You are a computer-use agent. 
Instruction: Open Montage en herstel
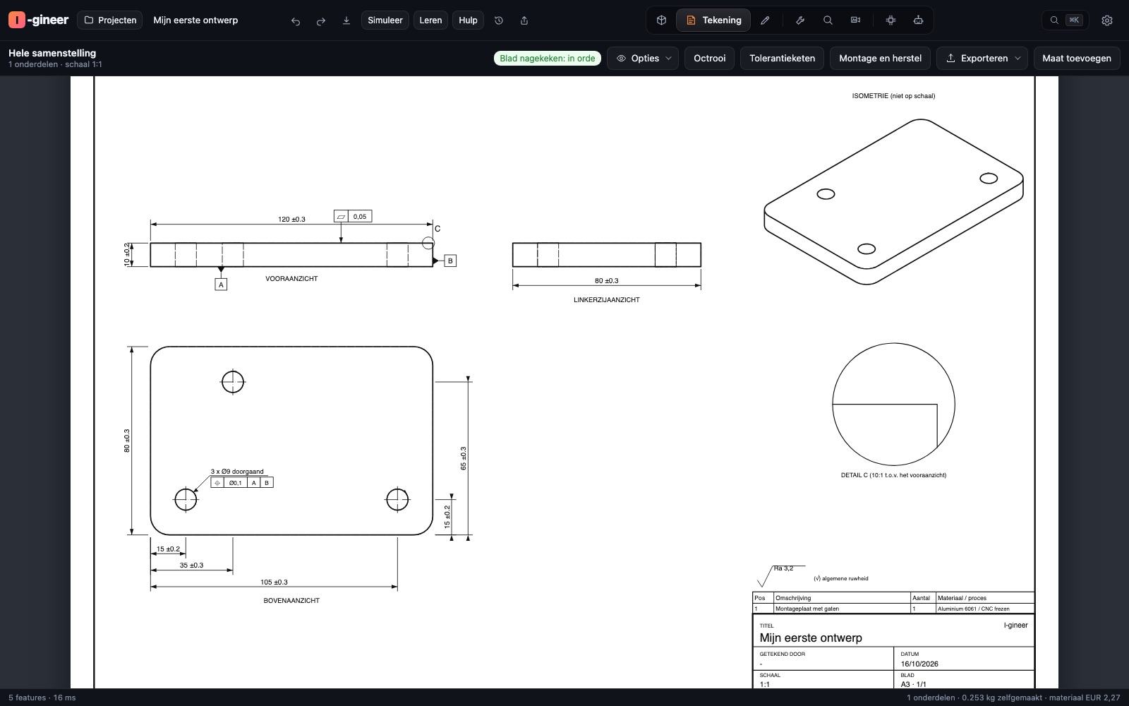point(880,59)
